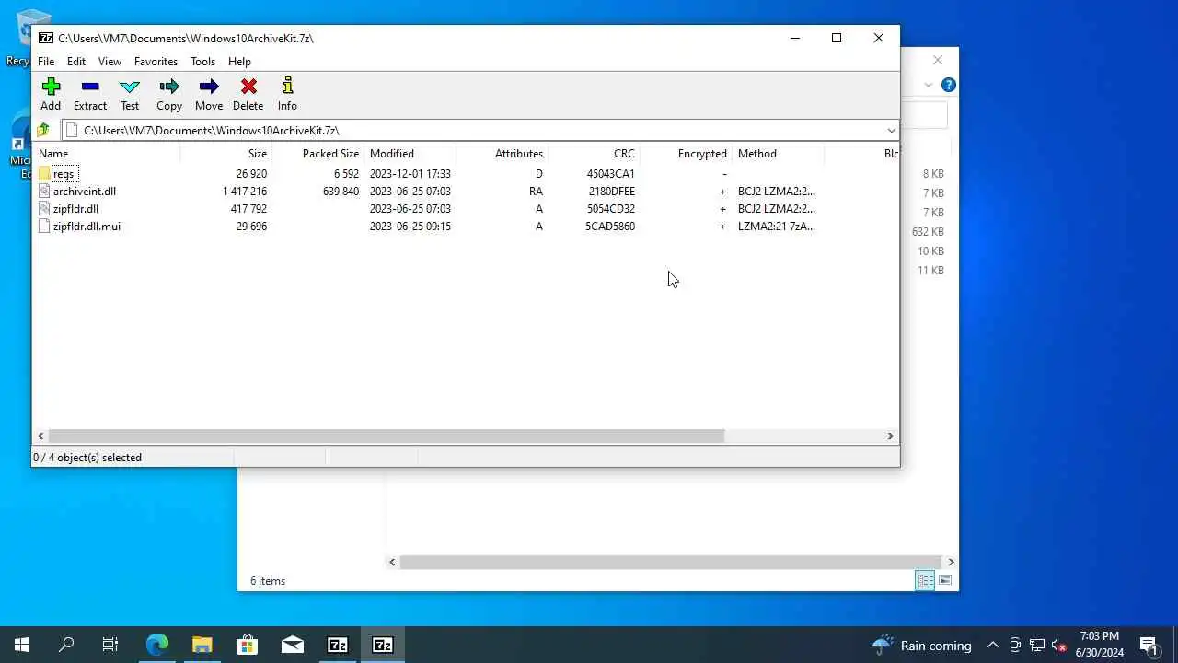Click the size value 1 417 216
Image resolution: width=1178 pixels, height=663 pixels.
click(x=245, y=191)
